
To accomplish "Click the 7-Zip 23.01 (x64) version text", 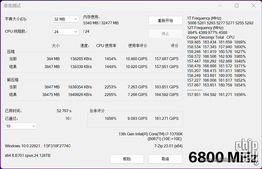I will (168, 146).
